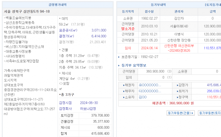This screenshot has height=137, width=221.
Task: Open the 등기부등본(건물) document button
Action: pos(181,113)
